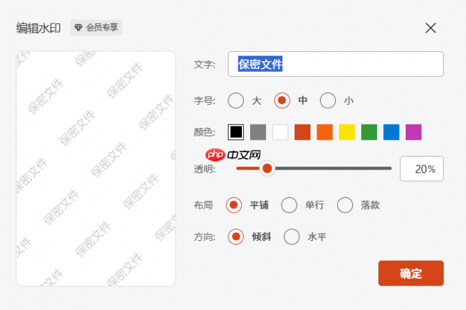Select the 中 font size option
Image resolution: width=466 pixels, height=310 pixels.
tap(282, 101)
